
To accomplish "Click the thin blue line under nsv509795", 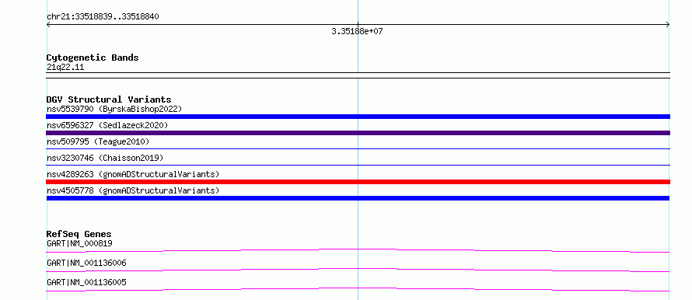I will (358, 148).
